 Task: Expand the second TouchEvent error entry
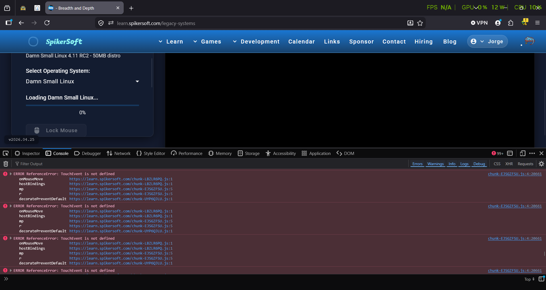(x=11, y=206)
